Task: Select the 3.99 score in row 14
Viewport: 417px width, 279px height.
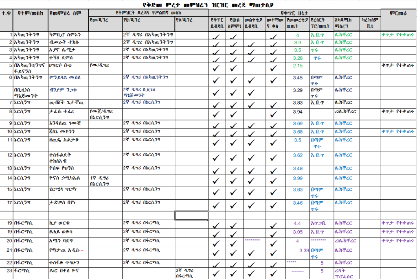Action: (x=298, y=178)
